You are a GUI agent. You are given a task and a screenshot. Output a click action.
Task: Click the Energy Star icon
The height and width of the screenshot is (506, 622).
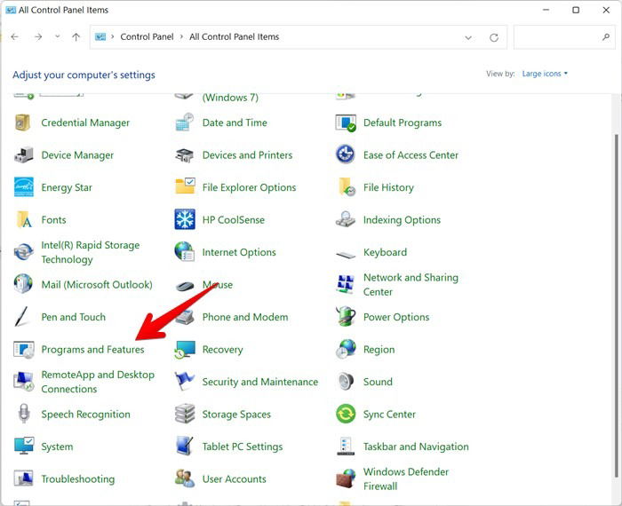pos(24,187)
